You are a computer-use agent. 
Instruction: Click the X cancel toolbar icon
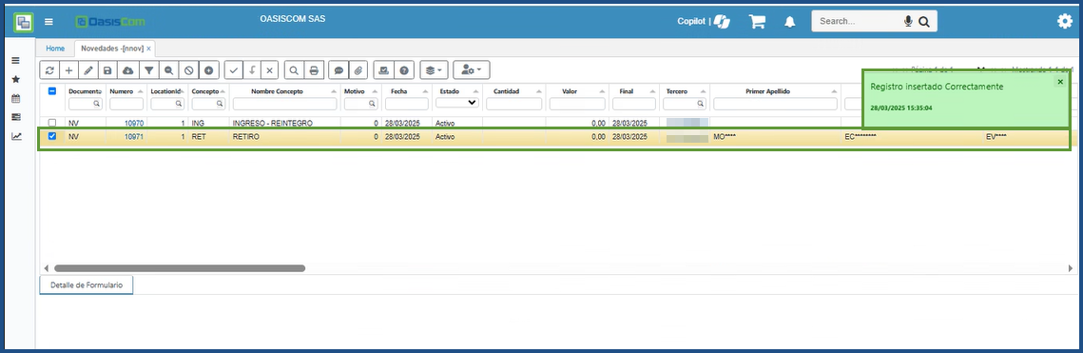tap(270, 70)
